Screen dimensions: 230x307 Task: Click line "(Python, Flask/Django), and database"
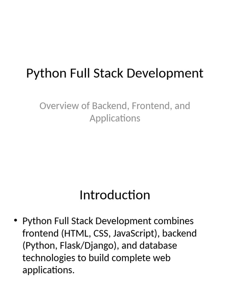coord(100,246)
